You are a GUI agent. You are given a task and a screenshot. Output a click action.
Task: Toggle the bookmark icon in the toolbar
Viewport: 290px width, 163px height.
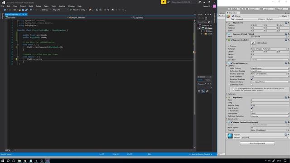point(112,10)
